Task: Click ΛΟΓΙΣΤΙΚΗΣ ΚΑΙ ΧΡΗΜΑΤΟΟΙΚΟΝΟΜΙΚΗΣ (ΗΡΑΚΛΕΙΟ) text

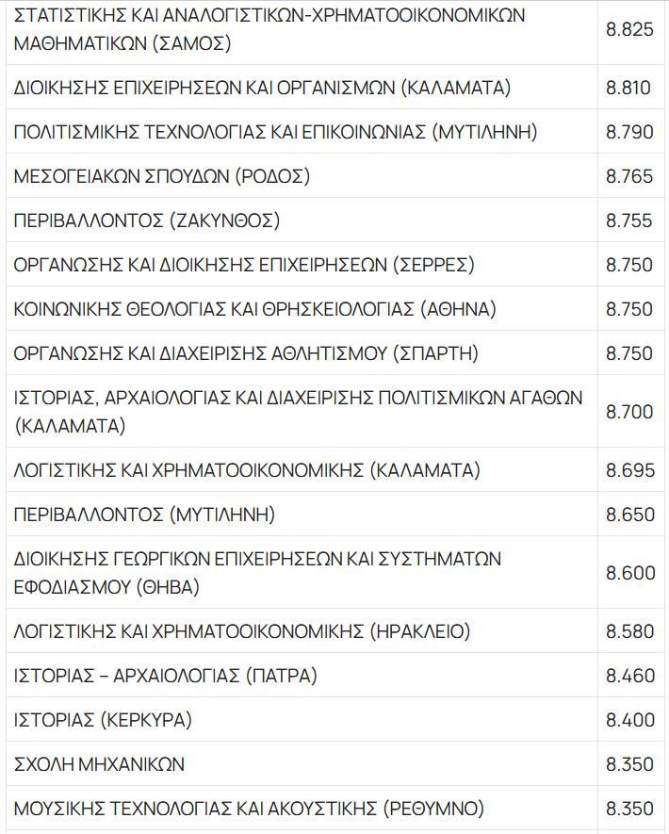Action: point(242,631)
